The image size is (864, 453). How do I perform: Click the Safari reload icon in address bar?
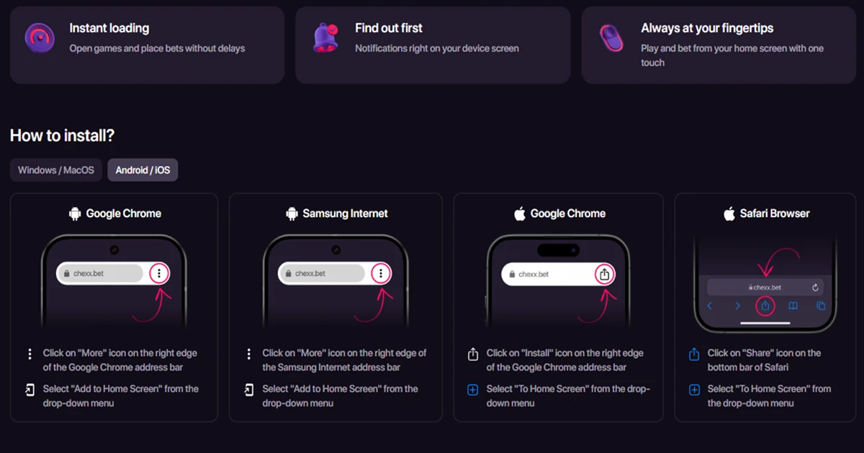coord(815,288)
